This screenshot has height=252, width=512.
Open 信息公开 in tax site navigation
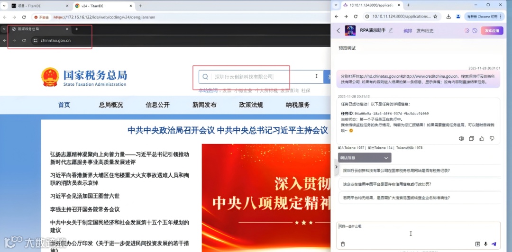pyautogui.click(x=158, y=105)
